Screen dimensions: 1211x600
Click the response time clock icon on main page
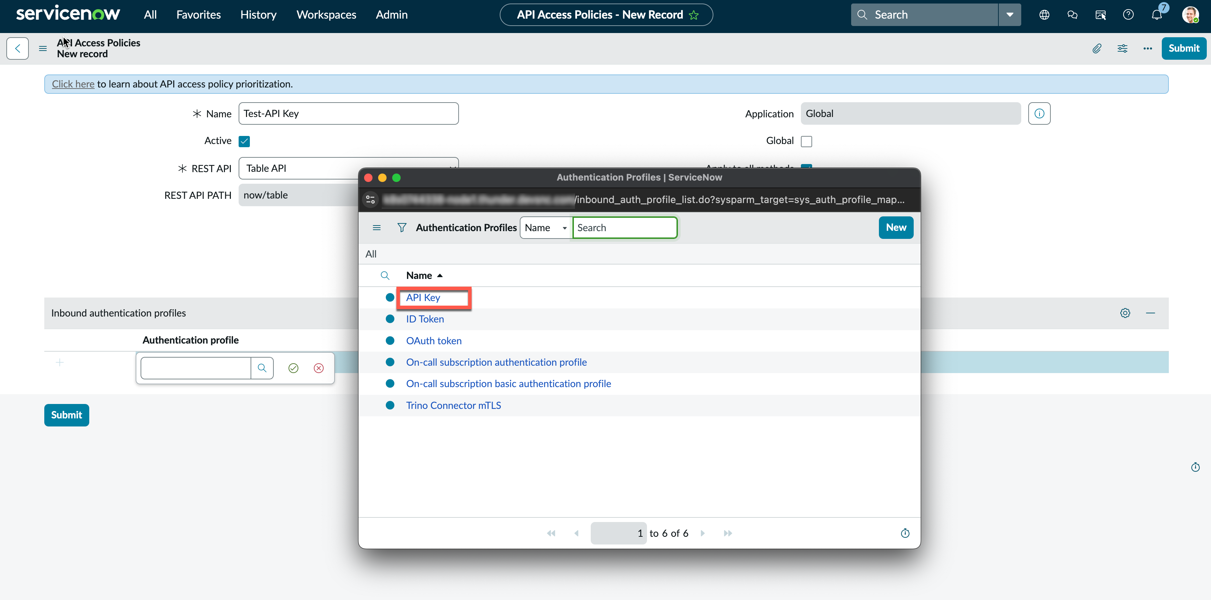tap(1196, 467)
